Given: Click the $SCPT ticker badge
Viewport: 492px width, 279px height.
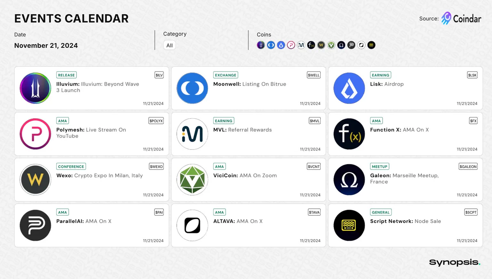Looking at the screenshot, I should pos(471,212).
